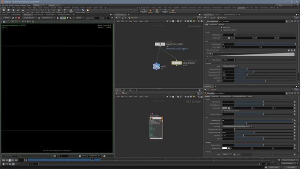Click the red stop render icon
The width and height of the screenshot is (300, 169).
[19, 18]
